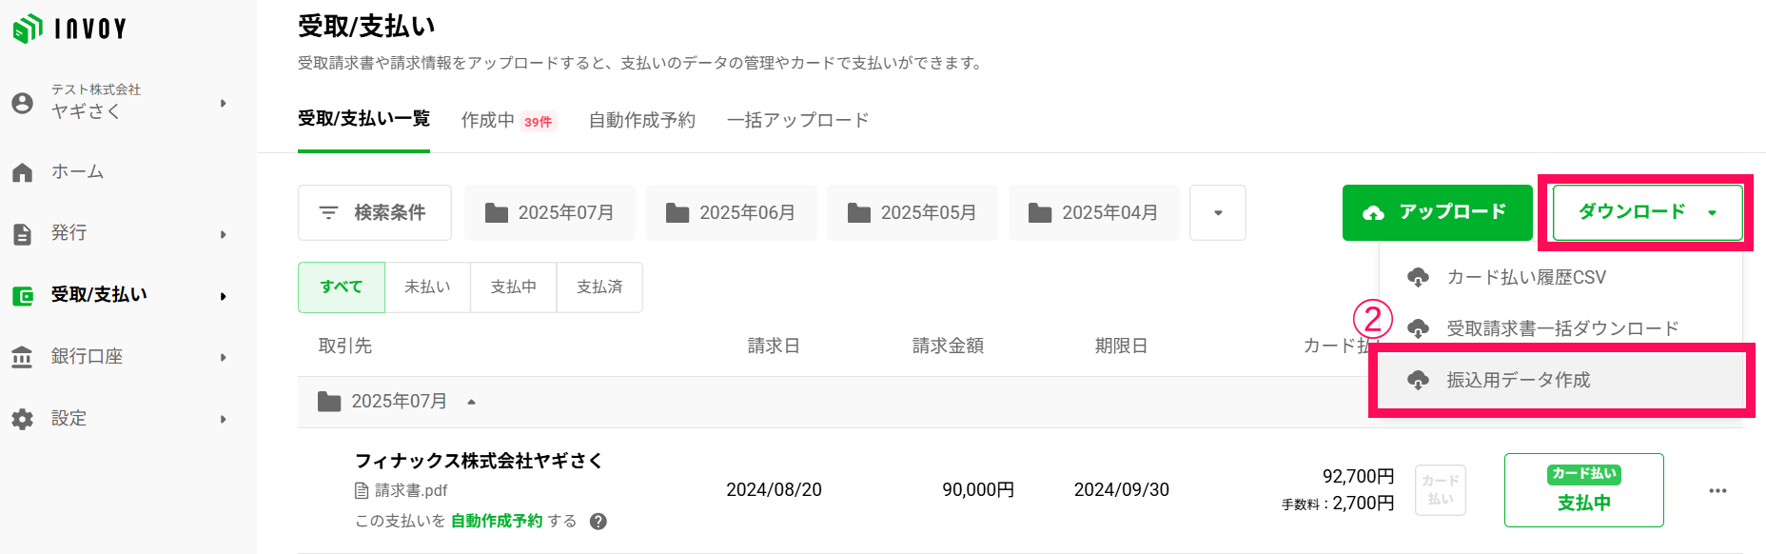
Task: Open the more months dropdown arrow
Action: [1218, 212]
